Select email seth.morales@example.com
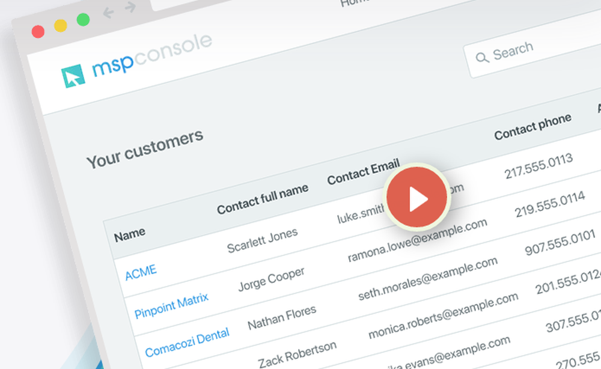 point(428,278)
